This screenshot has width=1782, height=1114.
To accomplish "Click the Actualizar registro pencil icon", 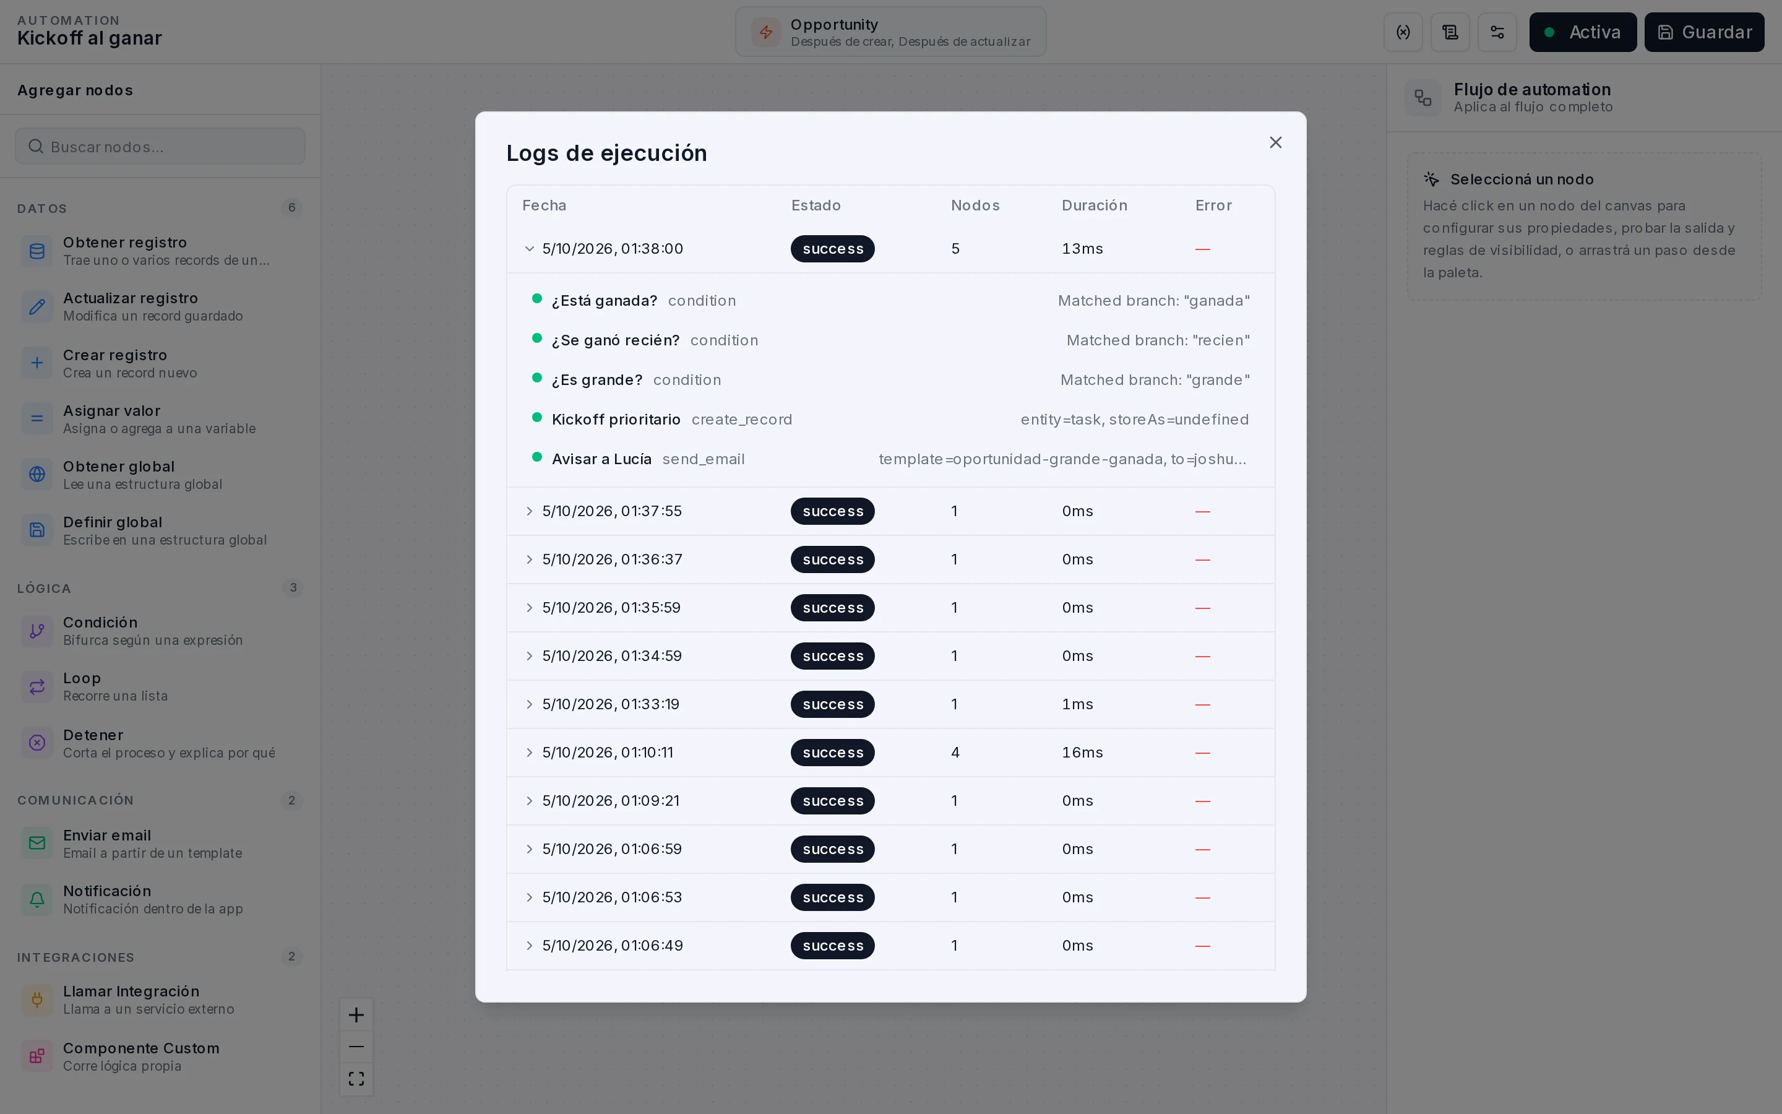I will point(37,306).
